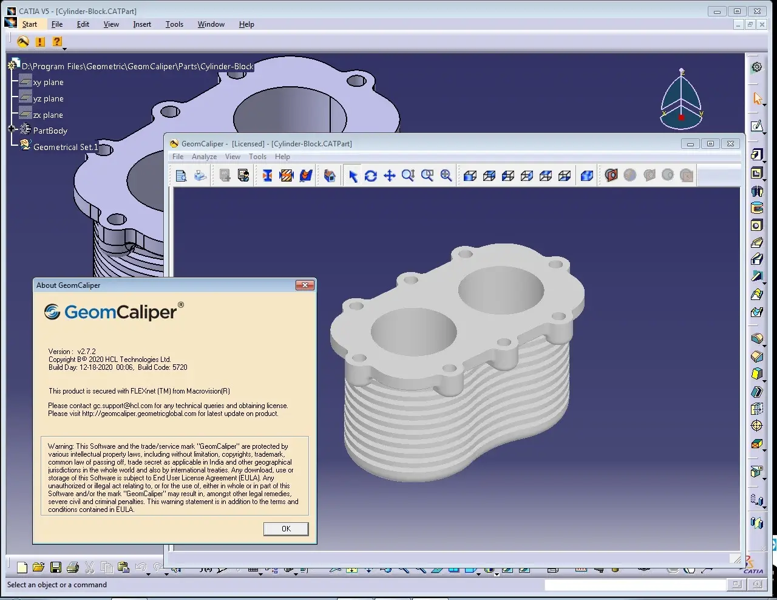
Task: Click the red section view icon in GeomCaliper
Action: [x=611, y=176]
